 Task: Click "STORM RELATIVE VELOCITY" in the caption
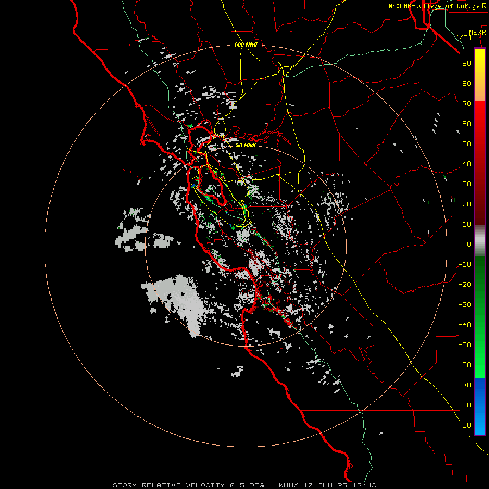[168, 485]
